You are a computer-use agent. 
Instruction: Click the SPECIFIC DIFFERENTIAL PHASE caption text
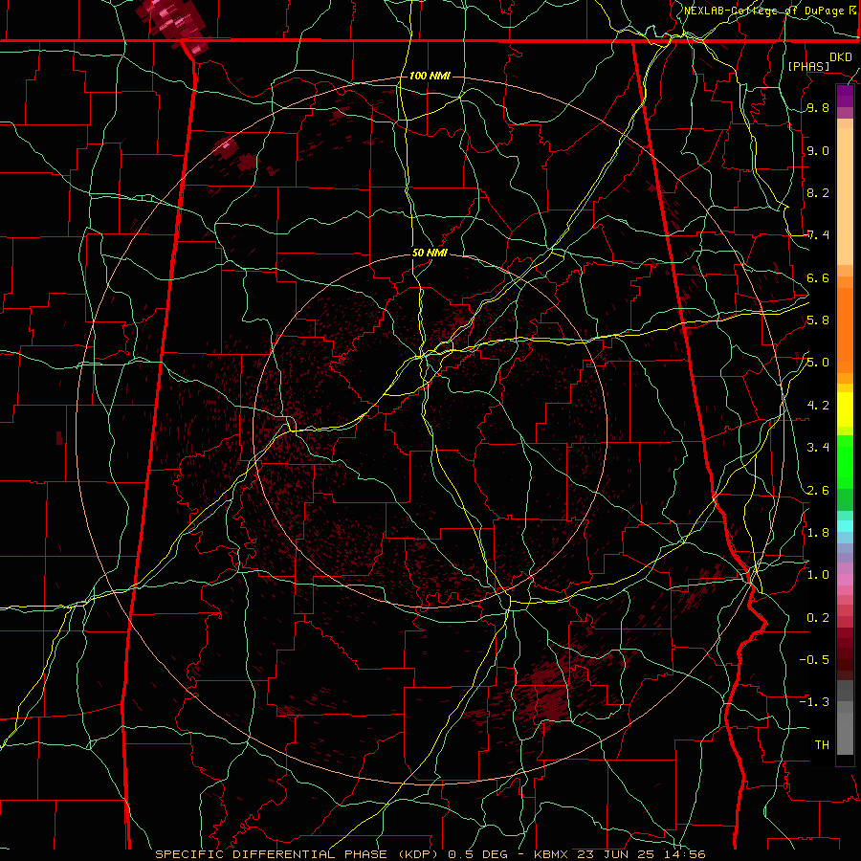tap(273, 854)
